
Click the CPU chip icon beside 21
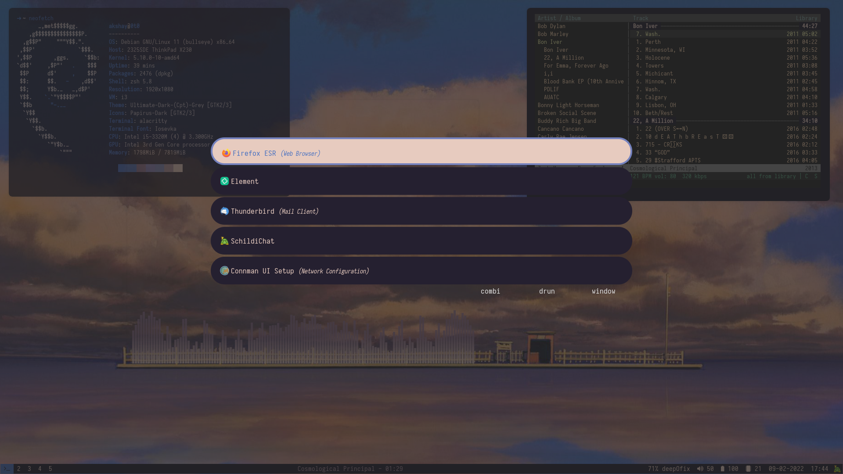click(x=748, y=469)
